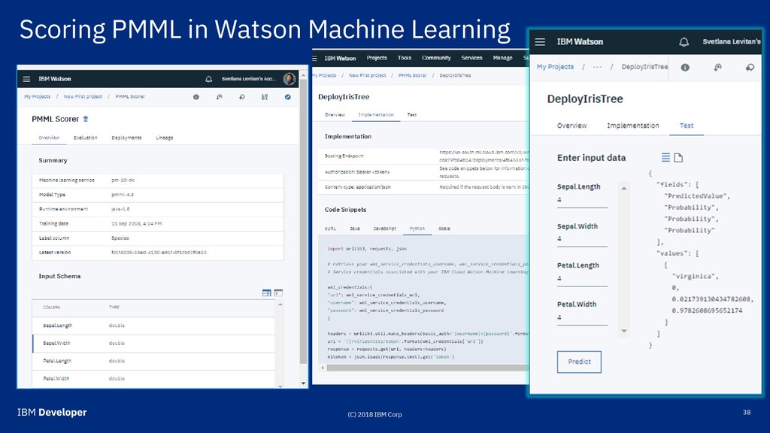
Task: Open Tools menu in middle window navbar
Action: tap(404, 58)
